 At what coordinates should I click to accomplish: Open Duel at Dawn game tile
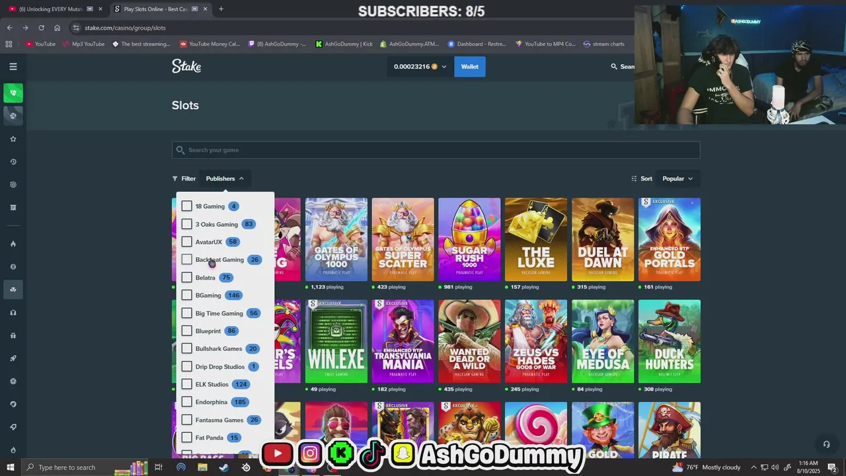coord(603,239)
